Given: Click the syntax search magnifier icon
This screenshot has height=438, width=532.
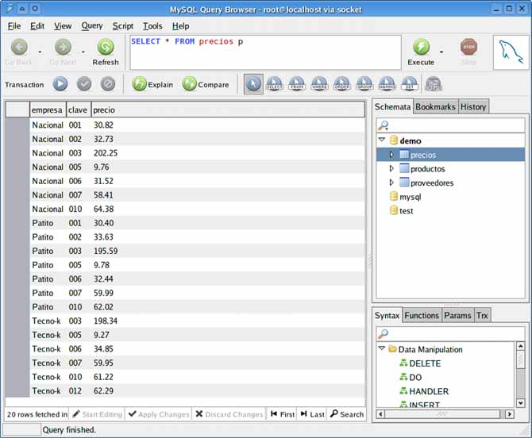Looking at the screenshot, I should 383,334.
